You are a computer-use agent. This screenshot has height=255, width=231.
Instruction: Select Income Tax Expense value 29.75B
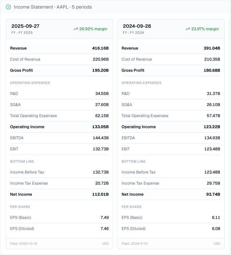tap(214, 183)
